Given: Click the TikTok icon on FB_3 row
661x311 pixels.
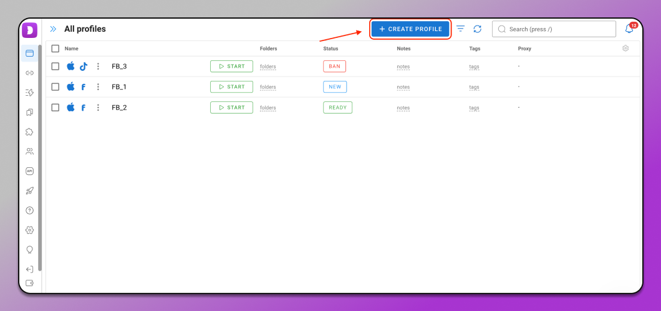Looking at the screenshot, I should click(84, 67).
